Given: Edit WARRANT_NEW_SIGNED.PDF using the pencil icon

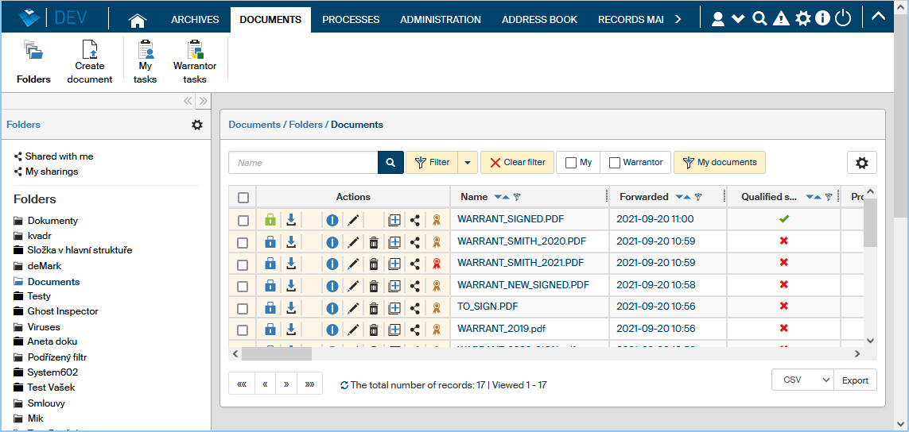Looking at the screenshot, I should (x=353, y=285).
